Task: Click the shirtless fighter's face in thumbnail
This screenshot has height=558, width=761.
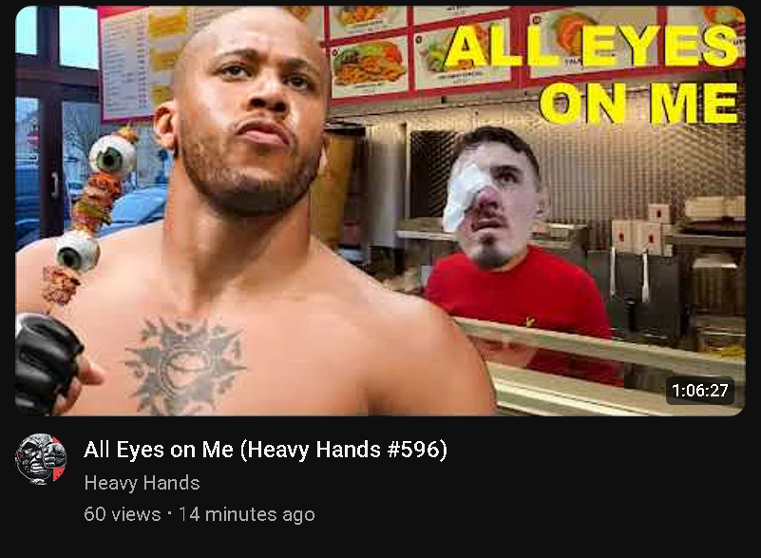Action: [253, 112]
